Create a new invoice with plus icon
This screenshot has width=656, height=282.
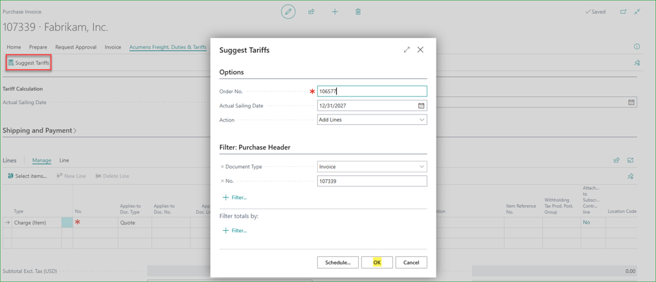(x=335, y=12)
